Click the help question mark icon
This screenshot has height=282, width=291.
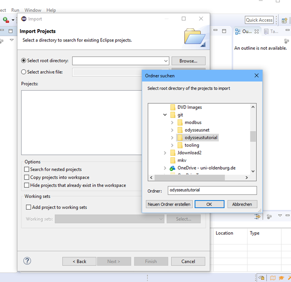[x=27, y=261]
